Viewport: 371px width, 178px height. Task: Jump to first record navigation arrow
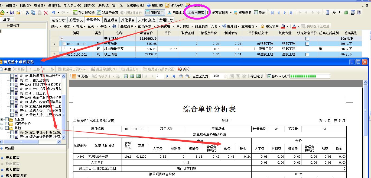(272, 12)
